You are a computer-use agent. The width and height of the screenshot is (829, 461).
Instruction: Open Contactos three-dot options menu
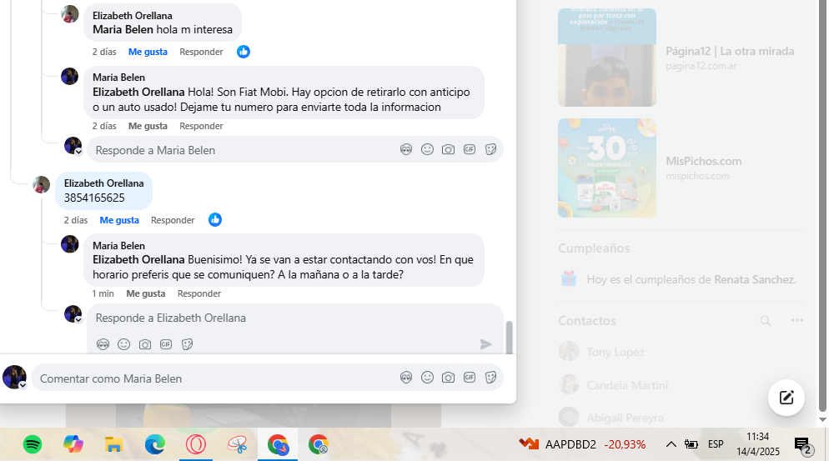[x=797, y=320]
